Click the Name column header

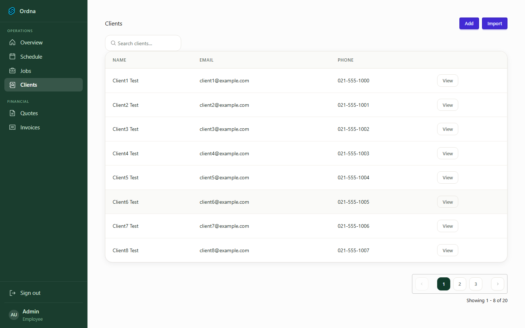tap(119, 60)
